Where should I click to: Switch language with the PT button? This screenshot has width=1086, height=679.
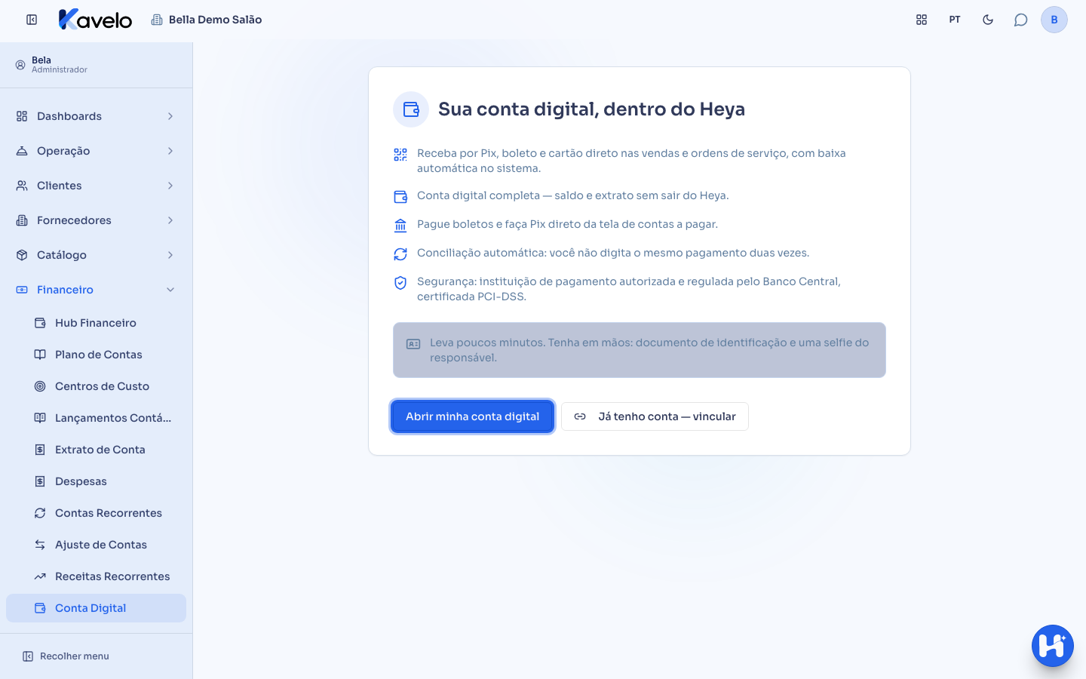(x=955, y=20)
